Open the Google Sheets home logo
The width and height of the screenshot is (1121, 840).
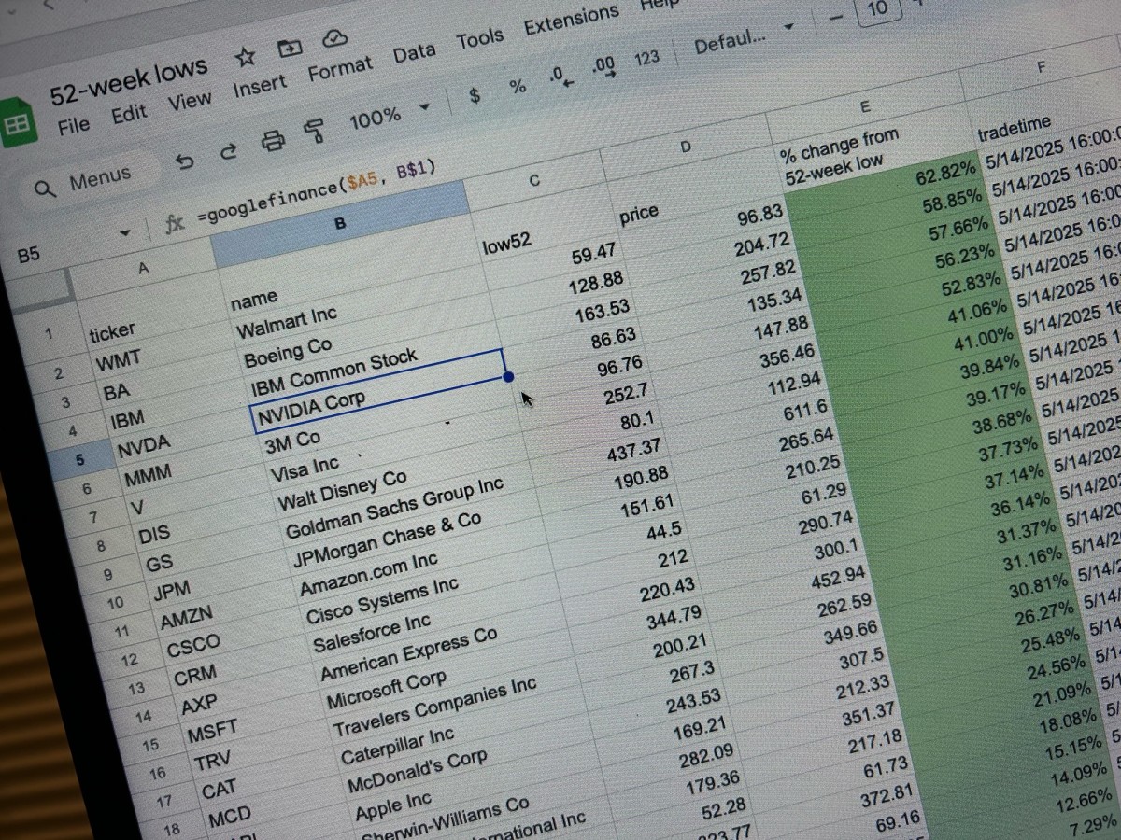(18, 126)
